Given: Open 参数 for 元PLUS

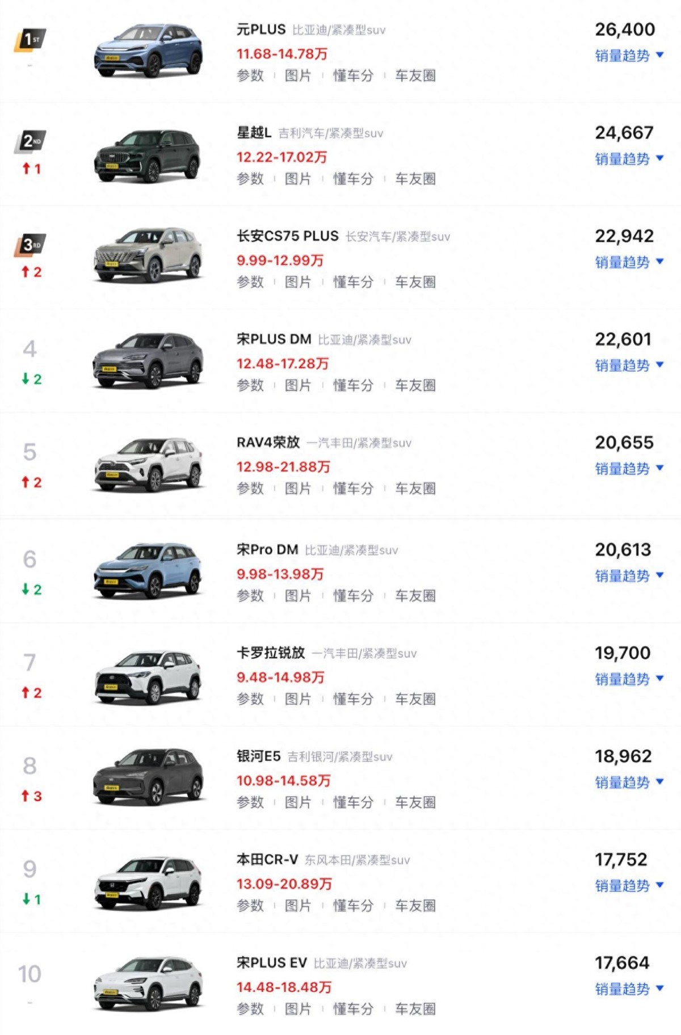Looking at the screenshot, I should 250,75.
